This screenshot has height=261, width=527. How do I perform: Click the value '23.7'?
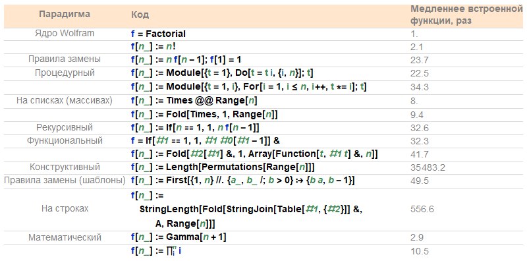tap(420, 61)
